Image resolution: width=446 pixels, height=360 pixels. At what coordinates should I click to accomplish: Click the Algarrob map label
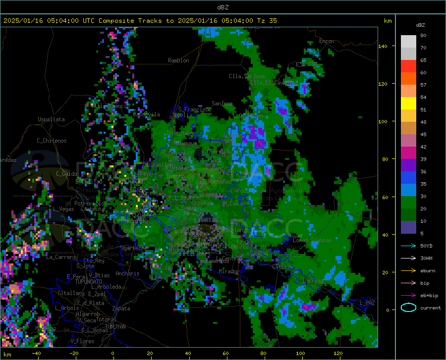(x=88, y=314)
